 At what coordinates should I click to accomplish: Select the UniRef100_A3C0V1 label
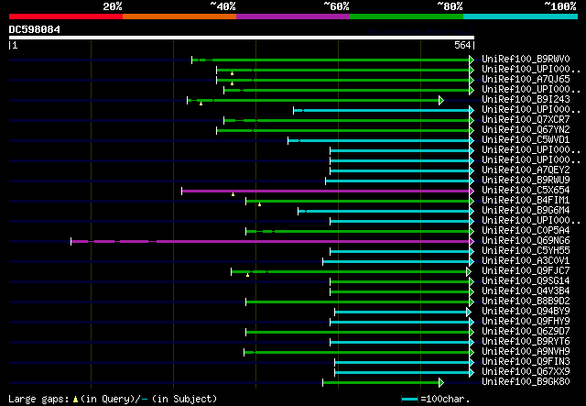[526, 261]
